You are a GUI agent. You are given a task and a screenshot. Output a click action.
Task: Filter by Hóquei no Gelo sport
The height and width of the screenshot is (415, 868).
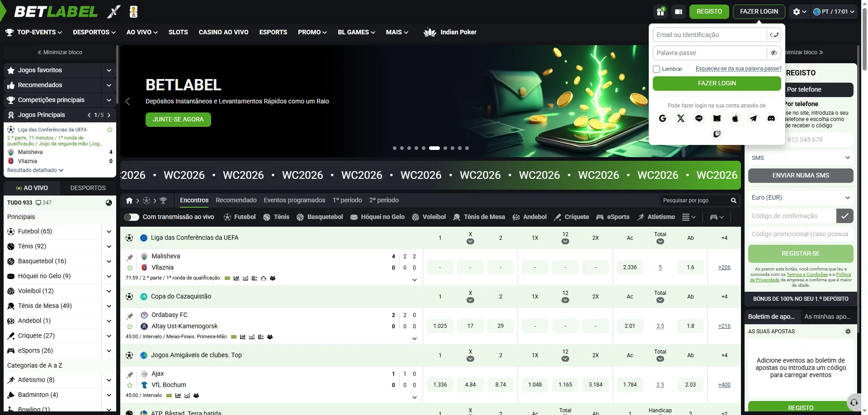[377, 217]
